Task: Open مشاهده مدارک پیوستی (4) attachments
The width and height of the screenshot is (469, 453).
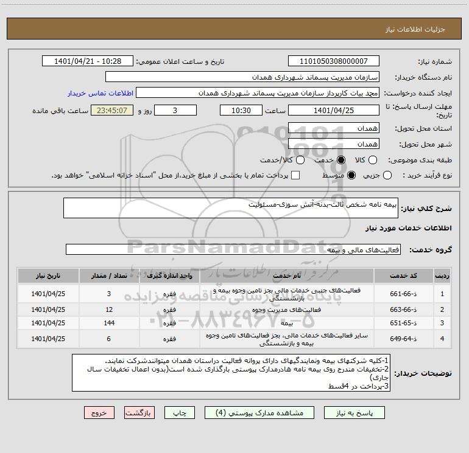Action: (x=259, y=413)
